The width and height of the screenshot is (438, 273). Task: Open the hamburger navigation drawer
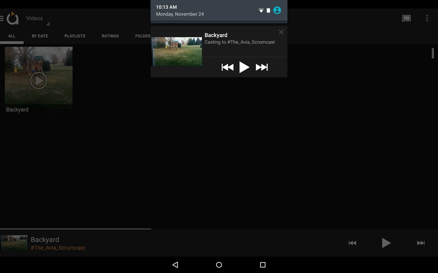point(2,19)
